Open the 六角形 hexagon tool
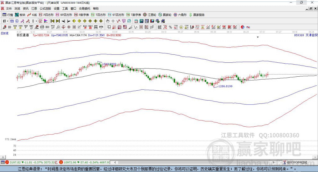This screenshot has height=172, width=318. 180,15
